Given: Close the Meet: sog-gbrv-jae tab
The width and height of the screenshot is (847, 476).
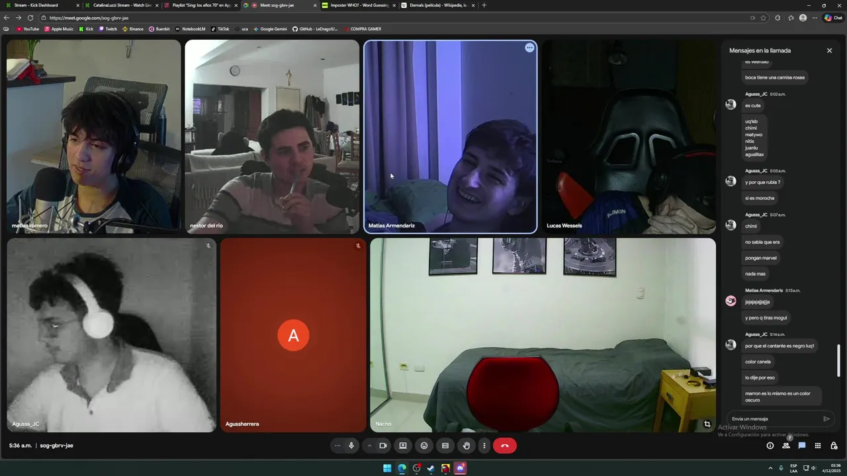Looking at the screenshot, I should click(x=315, y=5).
